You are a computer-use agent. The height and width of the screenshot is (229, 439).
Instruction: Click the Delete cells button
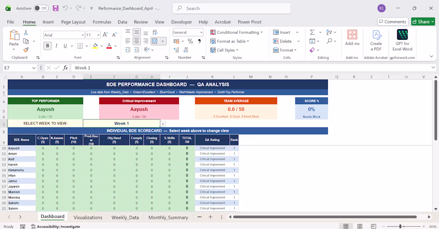[283, 41]
